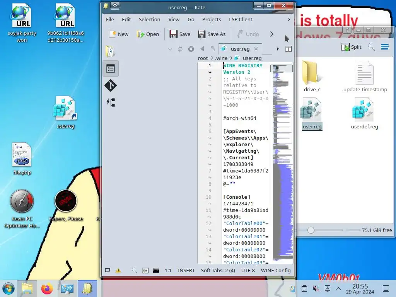Screen dimensions: 396x297
Task: Click the search icon in status bar
Action: [x=134, y=270]
